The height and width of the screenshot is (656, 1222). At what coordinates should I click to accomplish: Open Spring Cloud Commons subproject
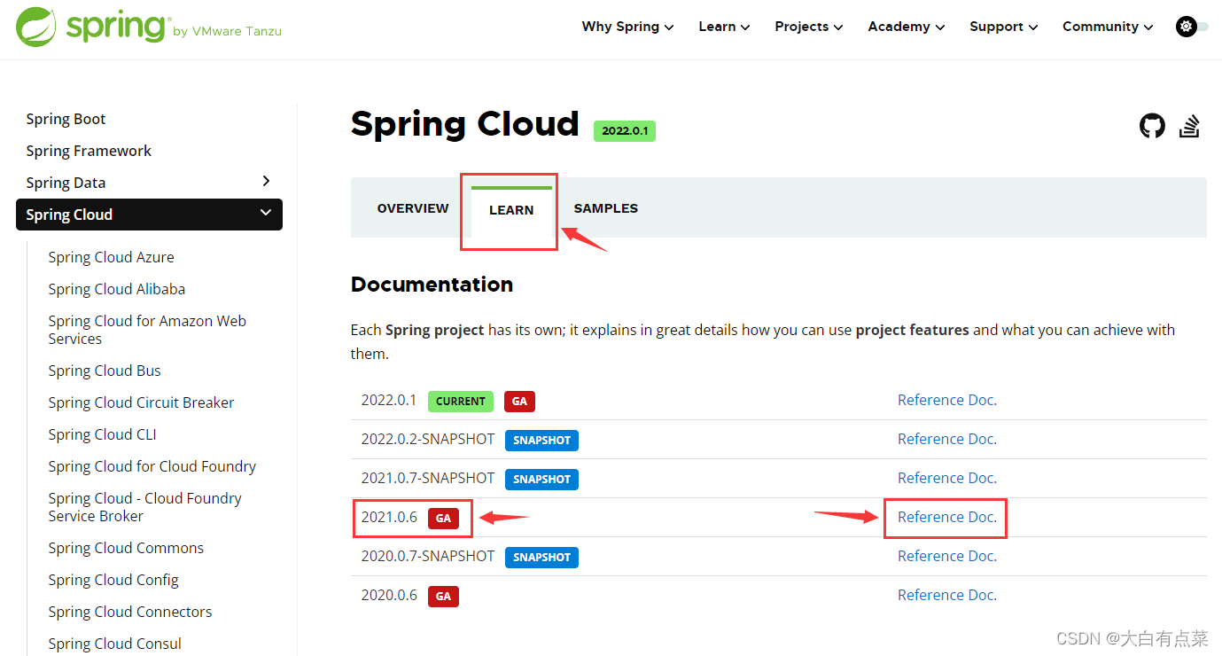[126, 548]
